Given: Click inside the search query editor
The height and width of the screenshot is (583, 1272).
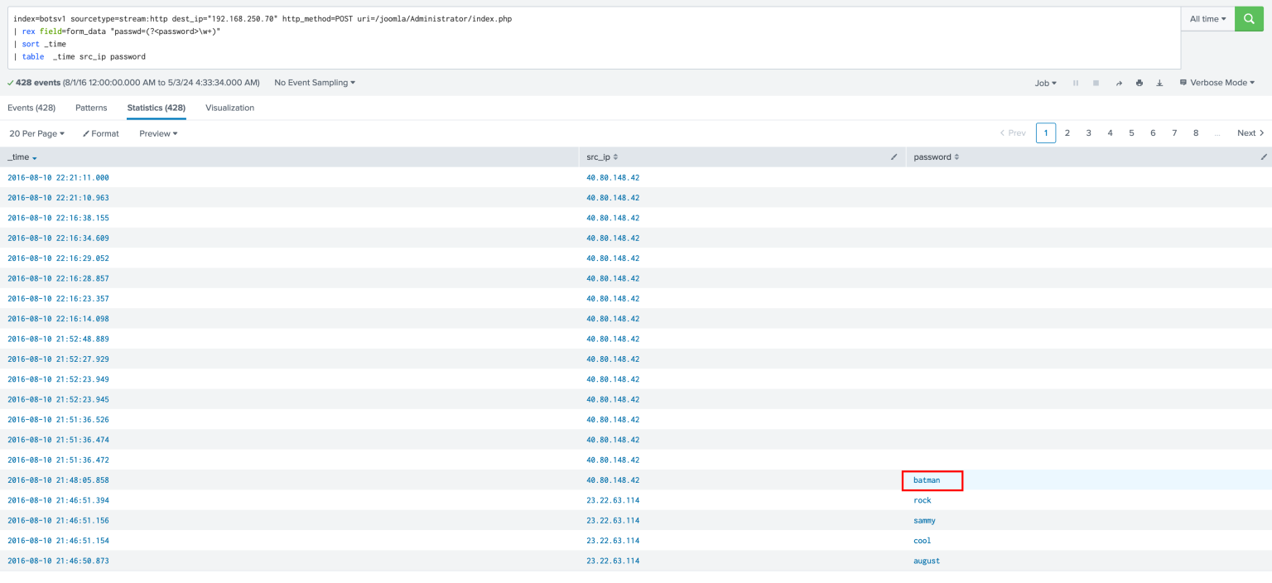Looking at the screenshot, I should pos(593,38).
